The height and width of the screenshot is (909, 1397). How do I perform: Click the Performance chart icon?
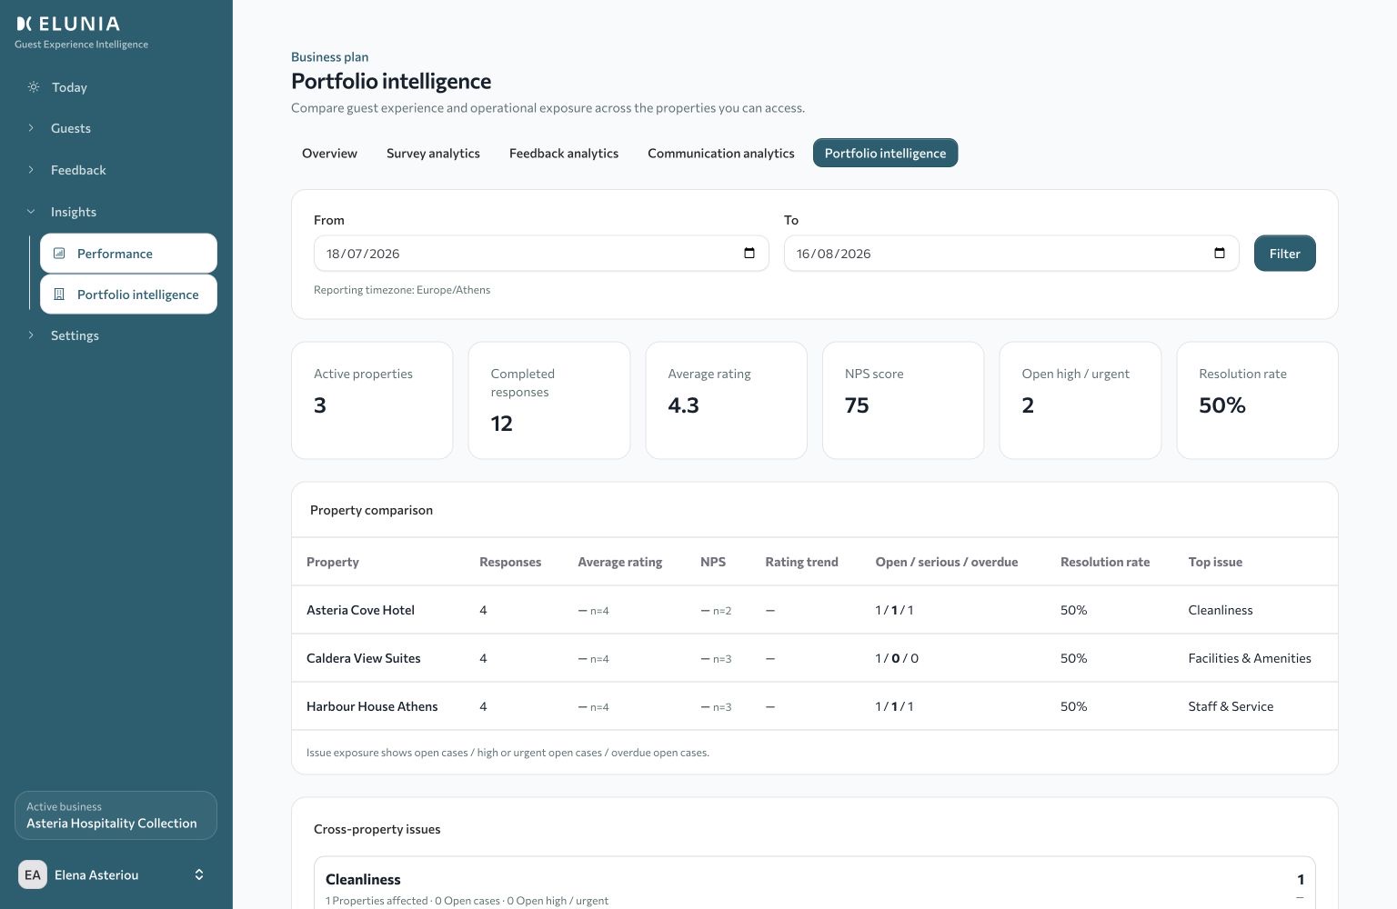click(x=59, y=254)
